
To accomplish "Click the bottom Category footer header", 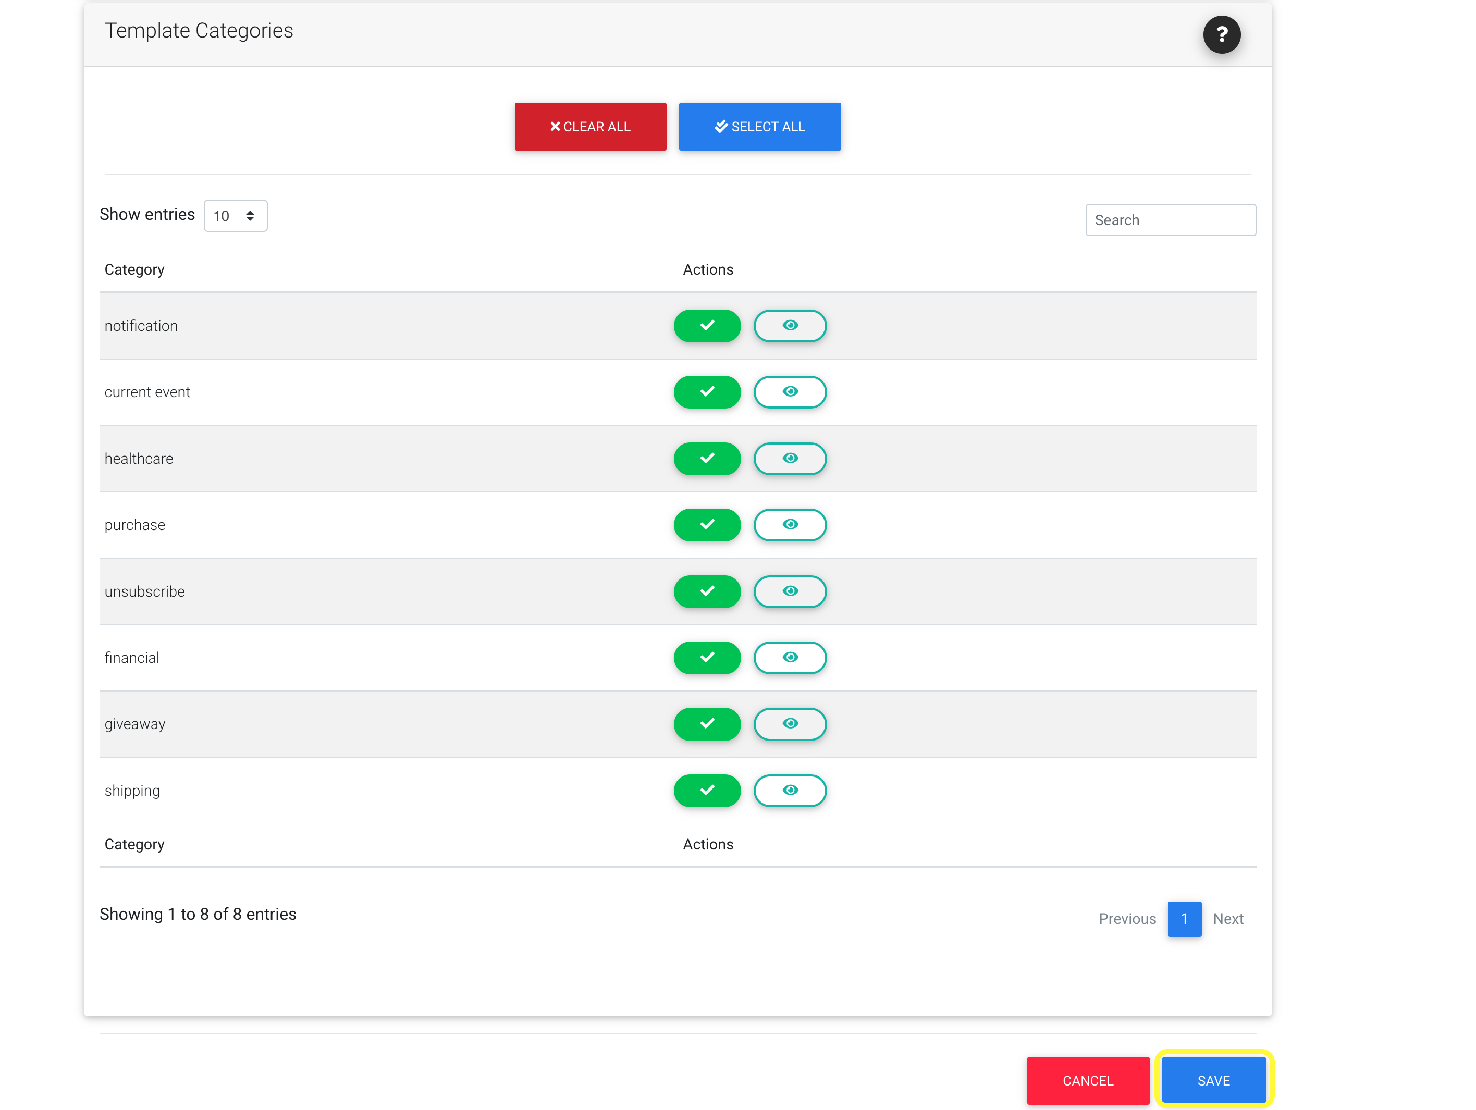I will (134, 845).
